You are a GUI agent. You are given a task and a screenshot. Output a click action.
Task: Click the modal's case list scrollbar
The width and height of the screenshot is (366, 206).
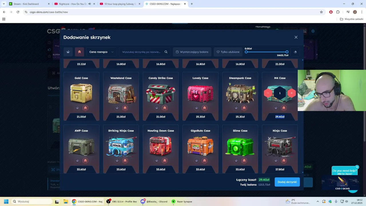click(x=303, y=116)
